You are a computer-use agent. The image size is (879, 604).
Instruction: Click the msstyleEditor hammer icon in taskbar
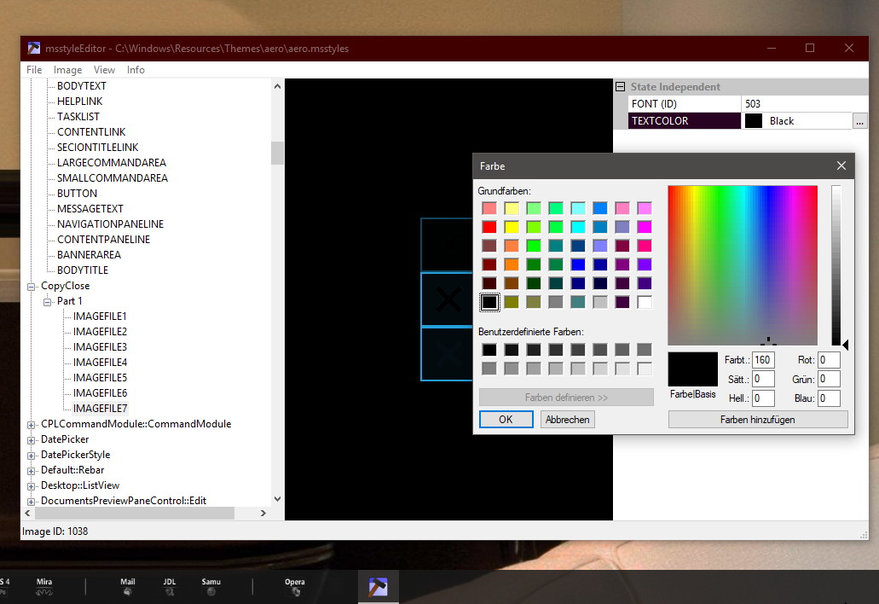click(378, 587)
